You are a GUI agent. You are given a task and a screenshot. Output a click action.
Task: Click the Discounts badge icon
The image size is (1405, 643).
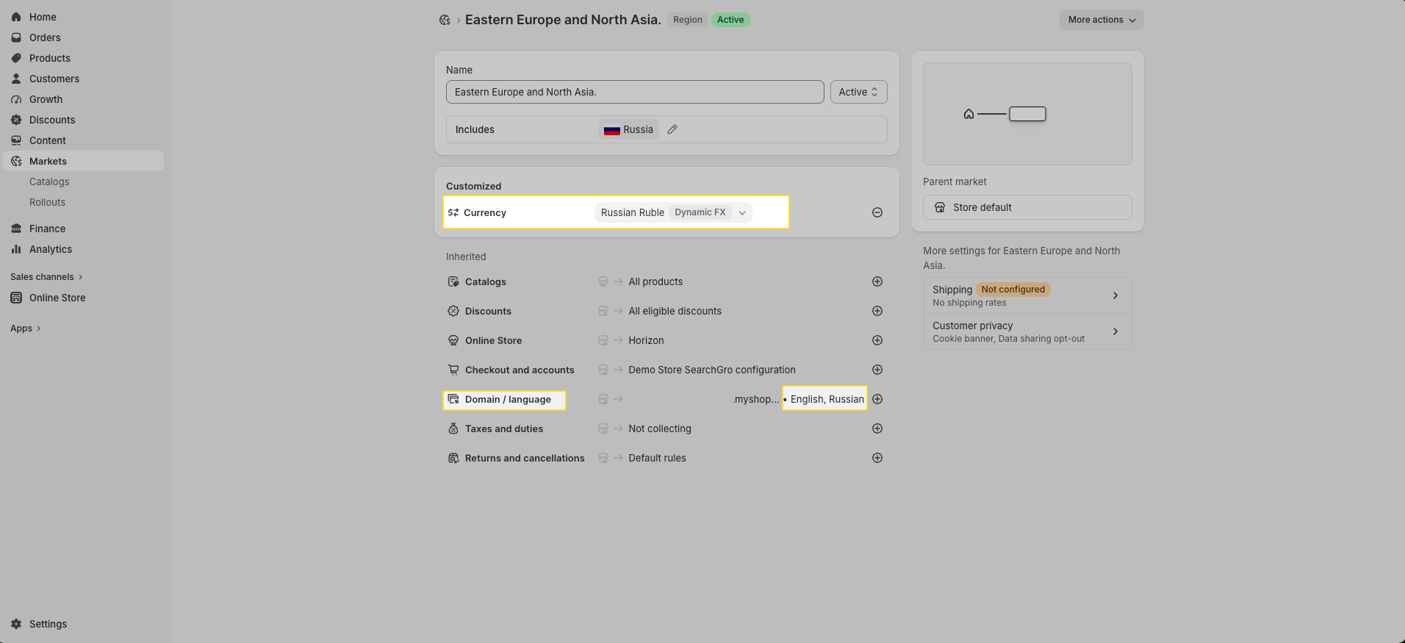tap(16, 120)
